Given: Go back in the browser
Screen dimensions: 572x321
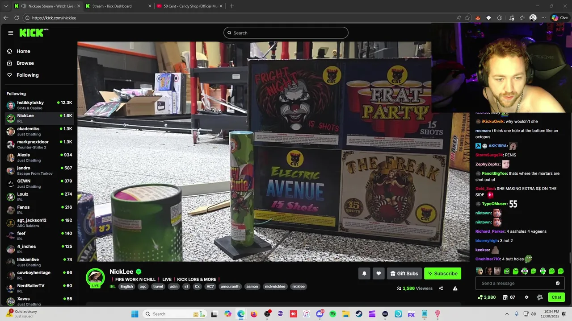Looking at the screenshot, I should coord(6,18).
